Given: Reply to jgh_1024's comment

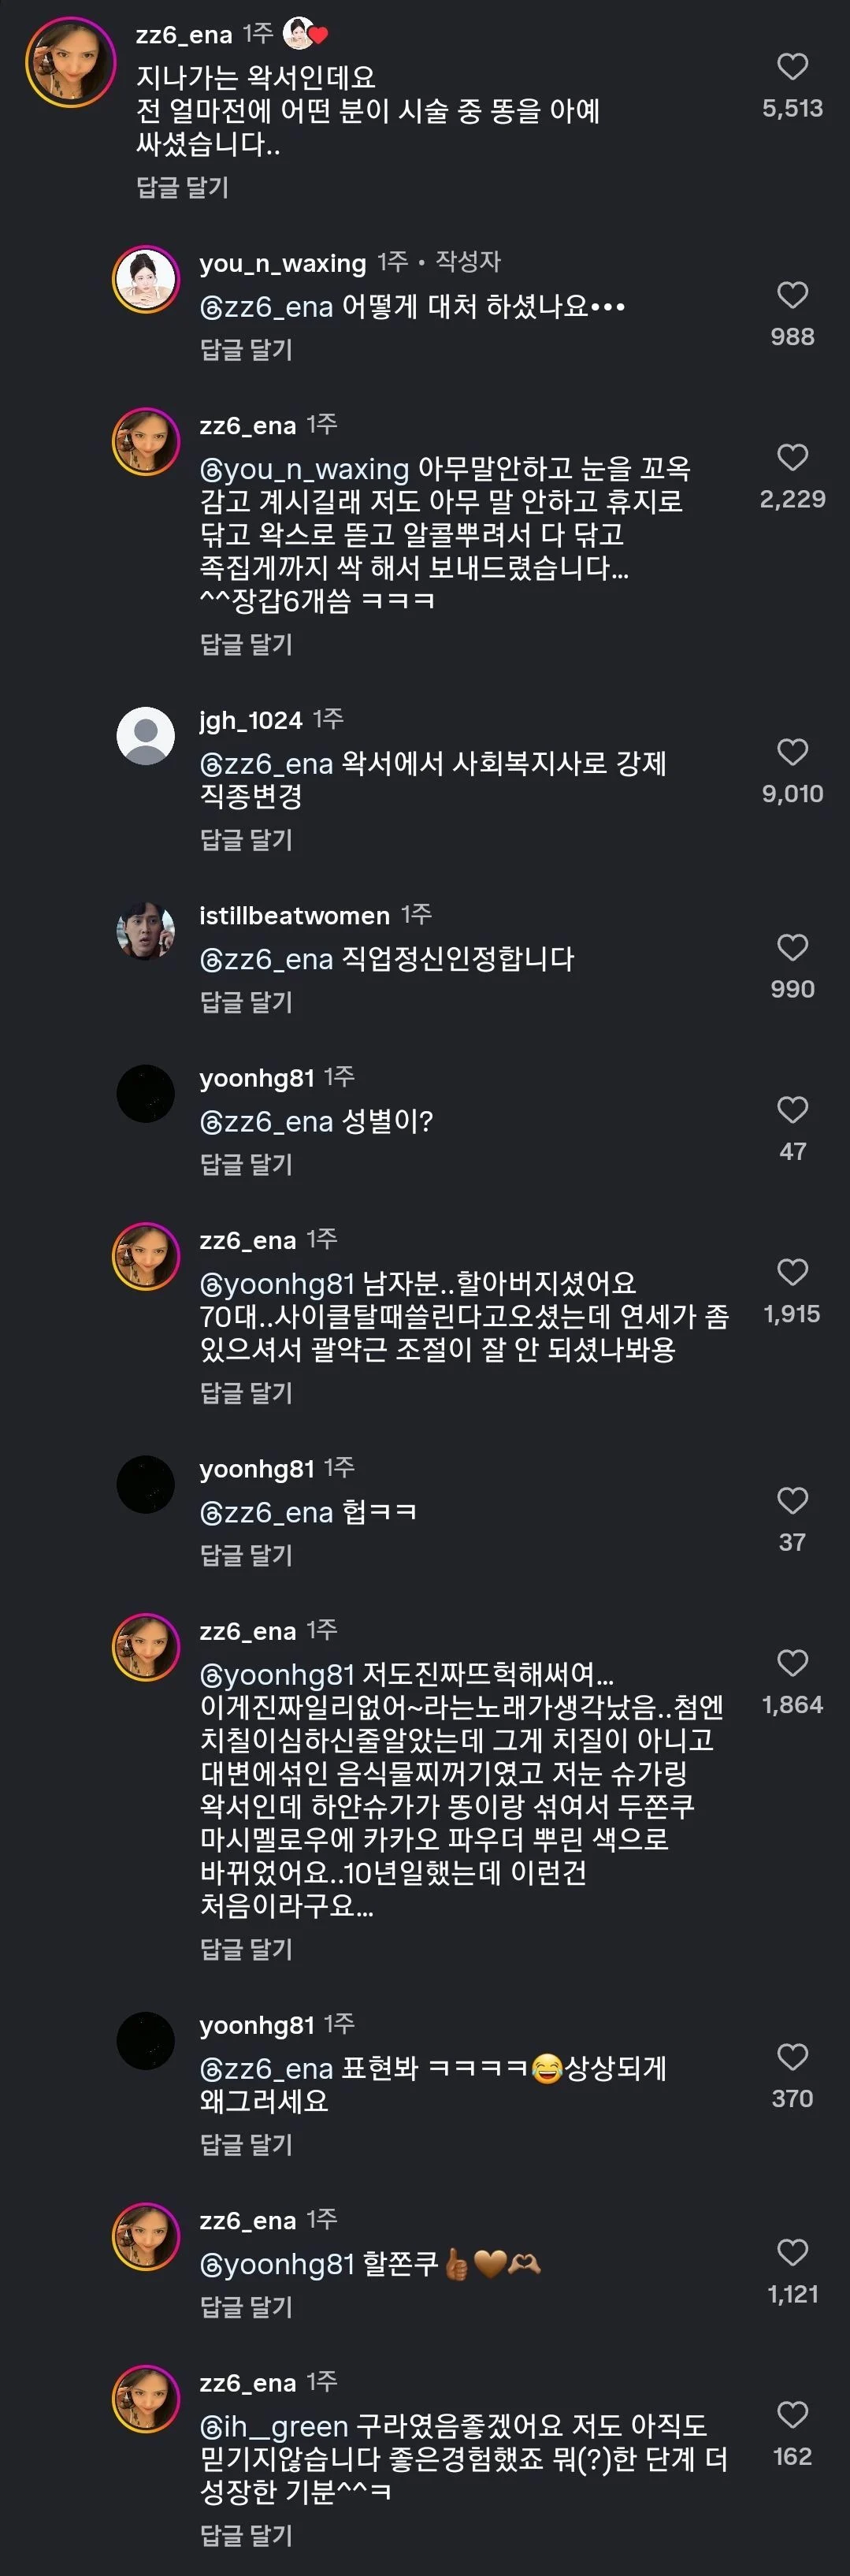Looking at the screenshot, I should click(x=246, y=840).
